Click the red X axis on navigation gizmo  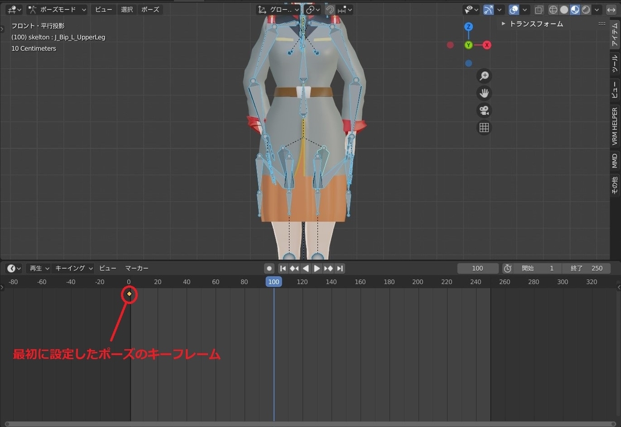(x=487, y=45)
